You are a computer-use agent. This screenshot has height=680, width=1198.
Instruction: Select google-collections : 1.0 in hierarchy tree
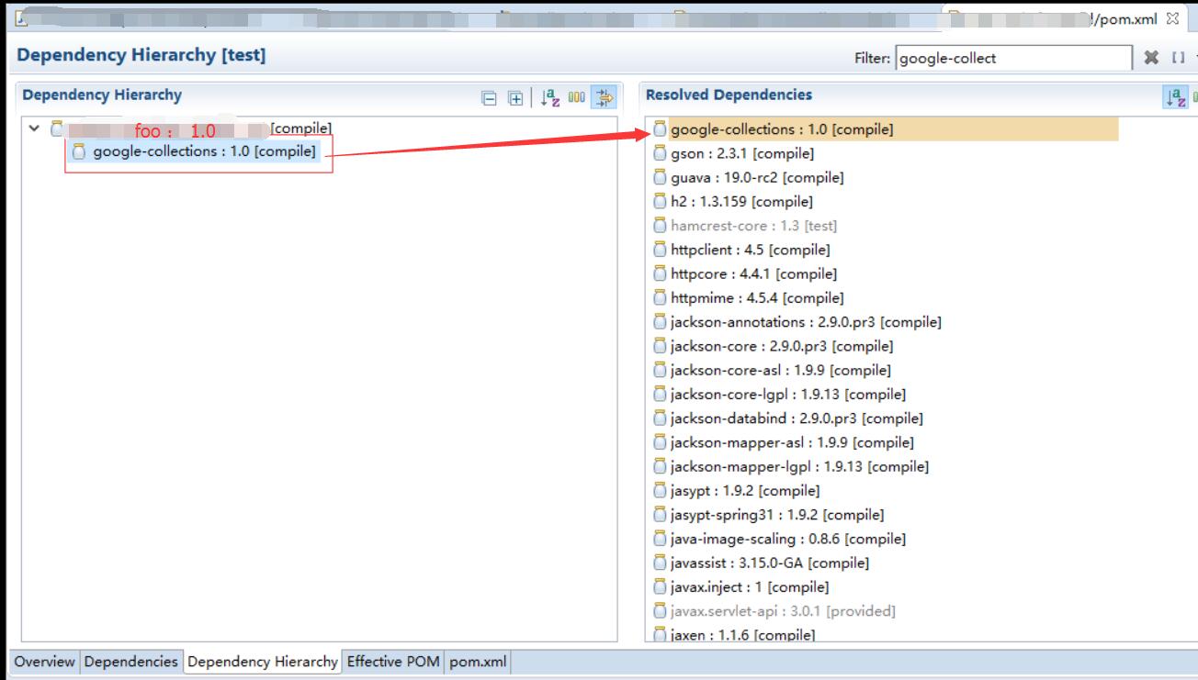coord(204,151)
